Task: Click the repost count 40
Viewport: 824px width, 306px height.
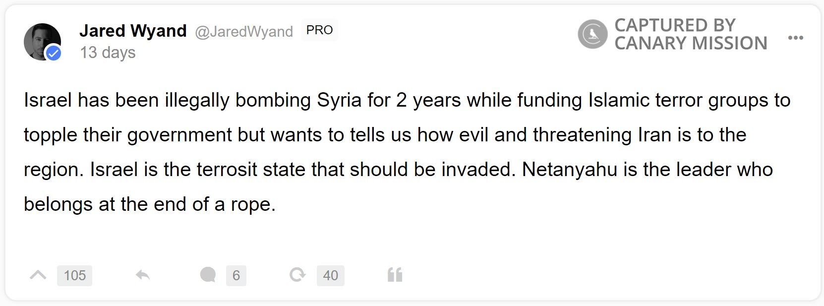Action: coord(331,275)
